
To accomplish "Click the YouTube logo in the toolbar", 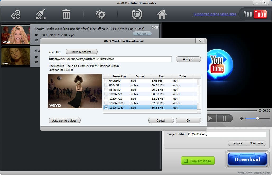I will pos(255,14).
